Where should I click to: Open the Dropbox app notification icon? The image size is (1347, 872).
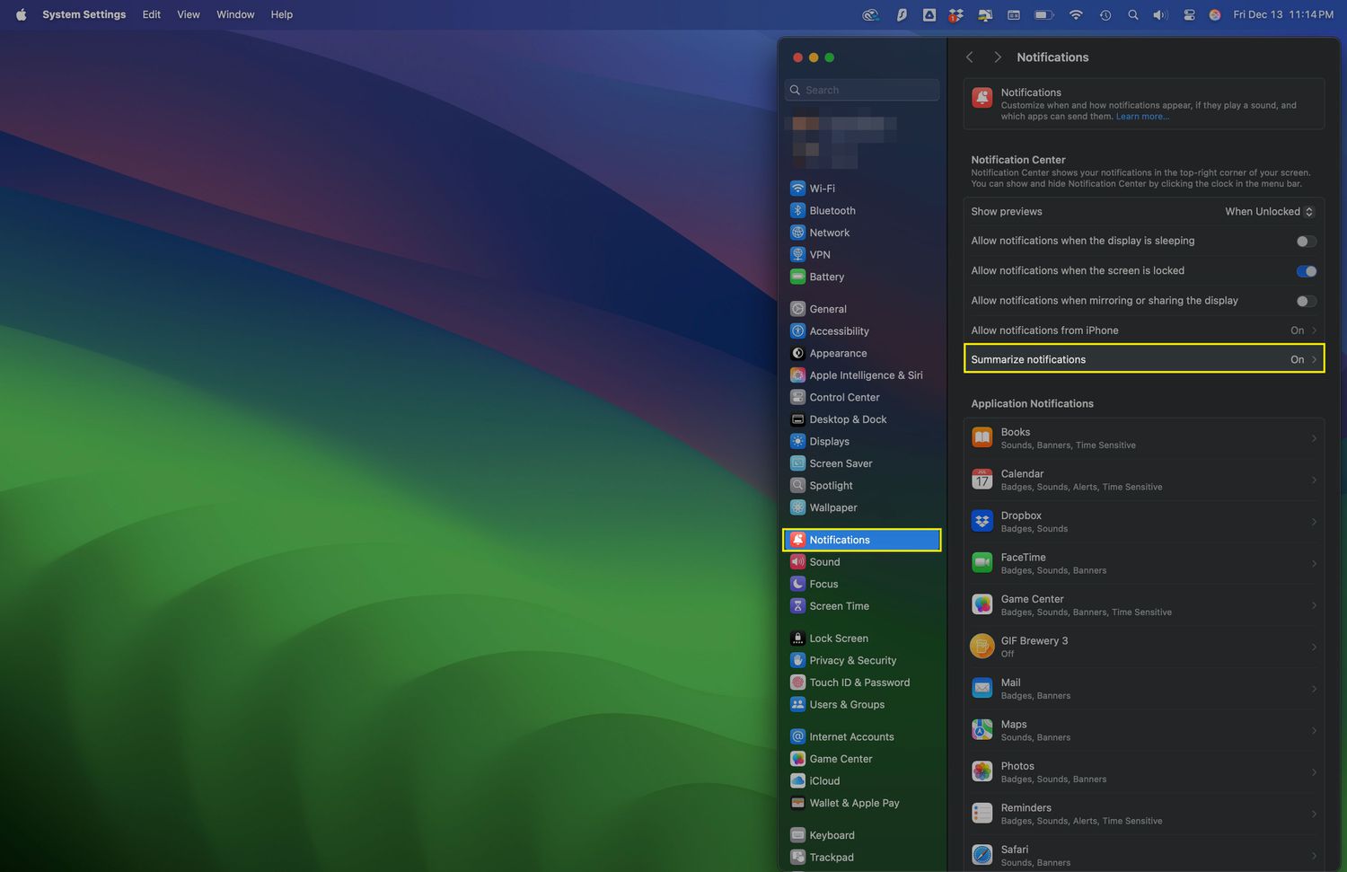coord(982,522)
